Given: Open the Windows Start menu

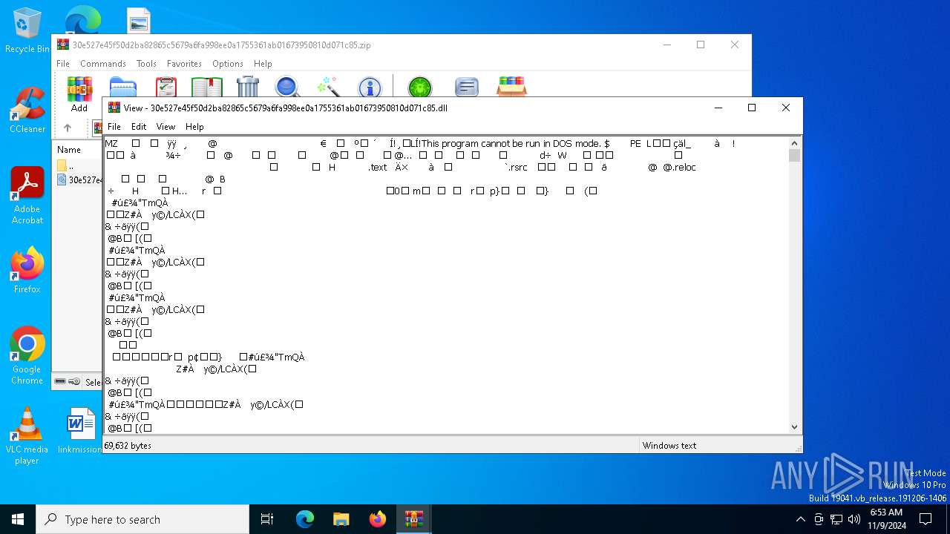Looking at the screenshot, I should 18,519.
